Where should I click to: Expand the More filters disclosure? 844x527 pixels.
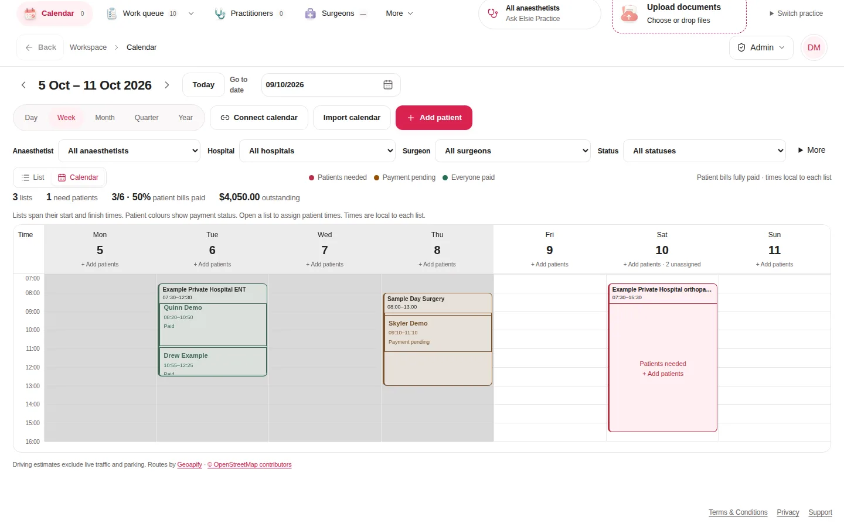coord(812,150)
